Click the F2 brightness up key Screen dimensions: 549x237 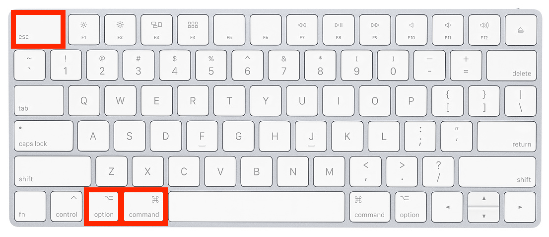pyautogui.click(x=120, y=30)
